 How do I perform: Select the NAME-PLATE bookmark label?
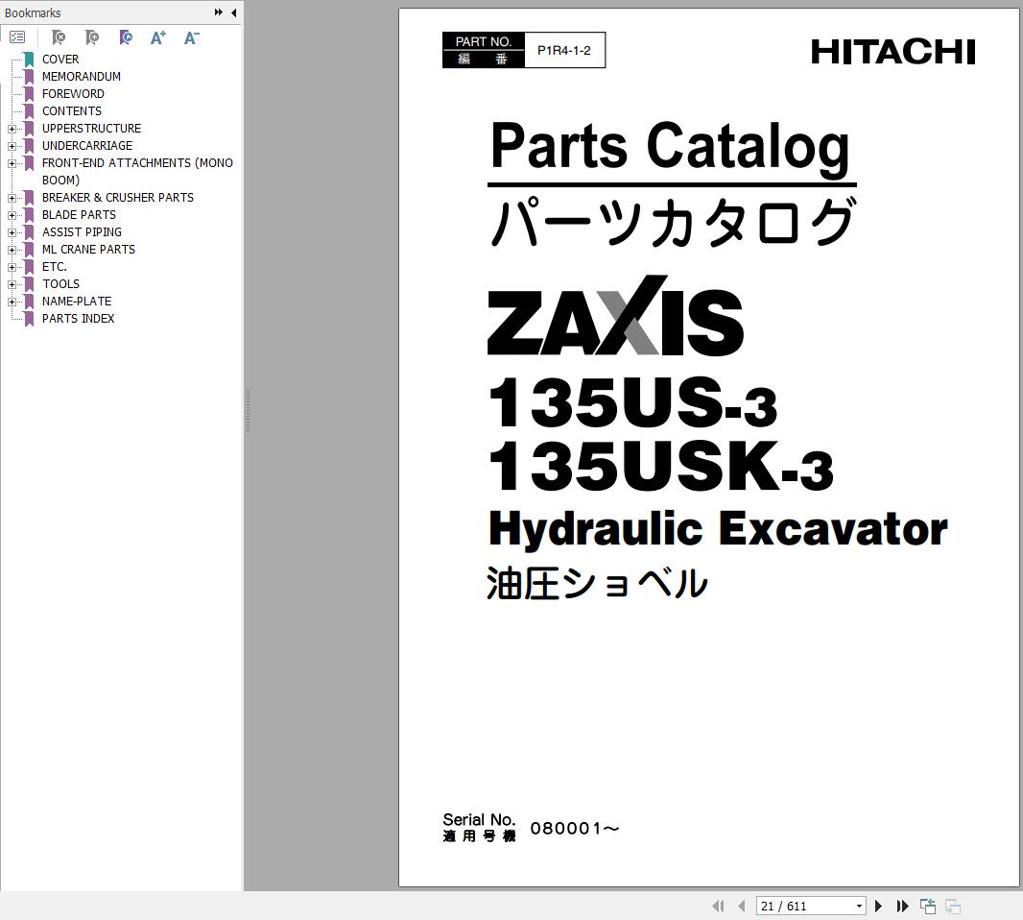point(77,301)
